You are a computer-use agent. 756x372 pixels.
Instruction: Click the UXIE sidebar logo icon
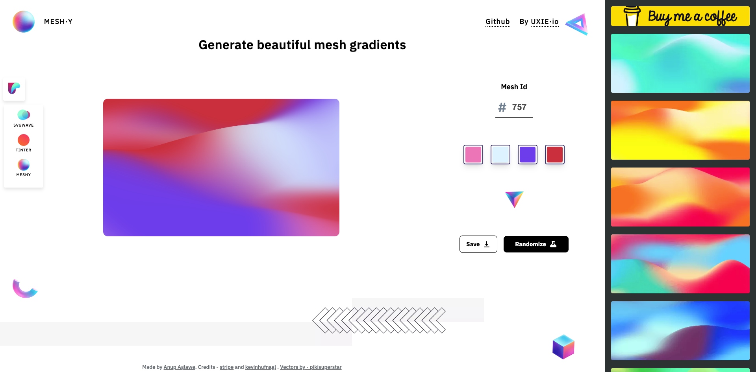coord(14,88)
